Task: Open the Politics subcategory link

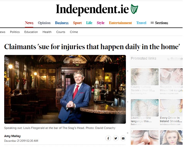Action: pos(15,32)
